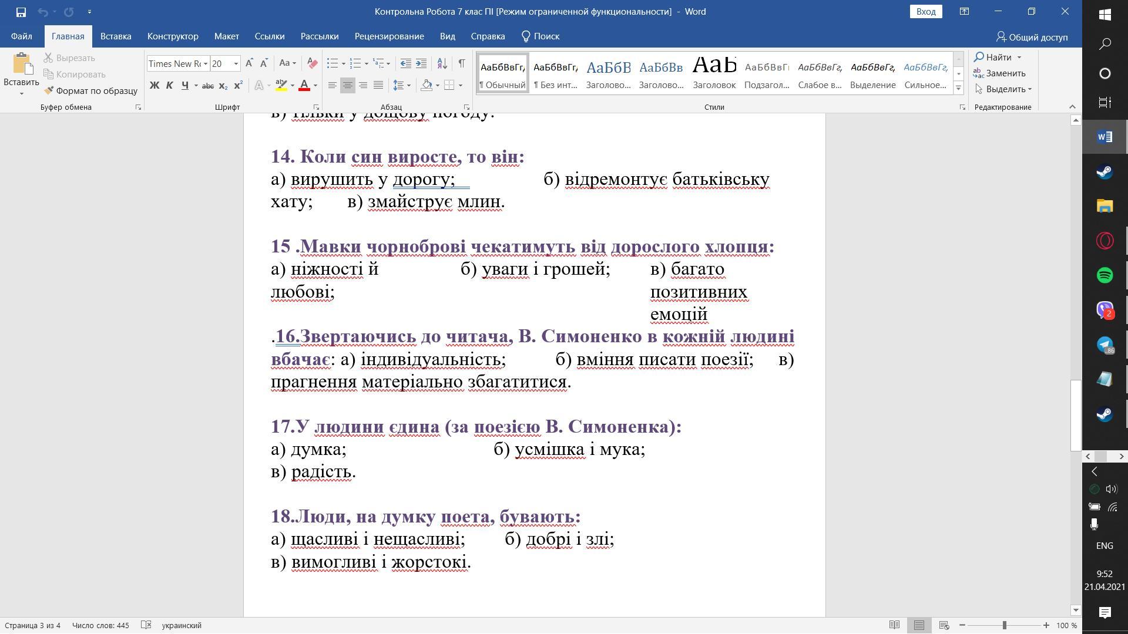
Task: Zoom in with the plus button
Action: tap(1046, 626)
